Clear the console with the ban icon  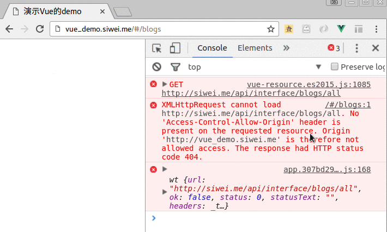[157, 67]
